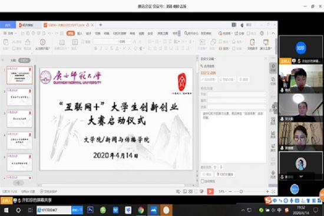Open the 幻灯片放映 ribbon tab
Image resolution: width=324 pixels, height=216 pixels.
click(120, 34)
